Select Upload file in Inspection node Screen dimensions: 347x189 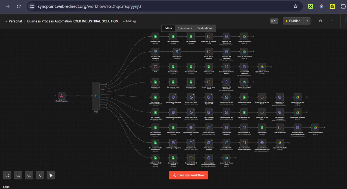(x=315, y=128)
